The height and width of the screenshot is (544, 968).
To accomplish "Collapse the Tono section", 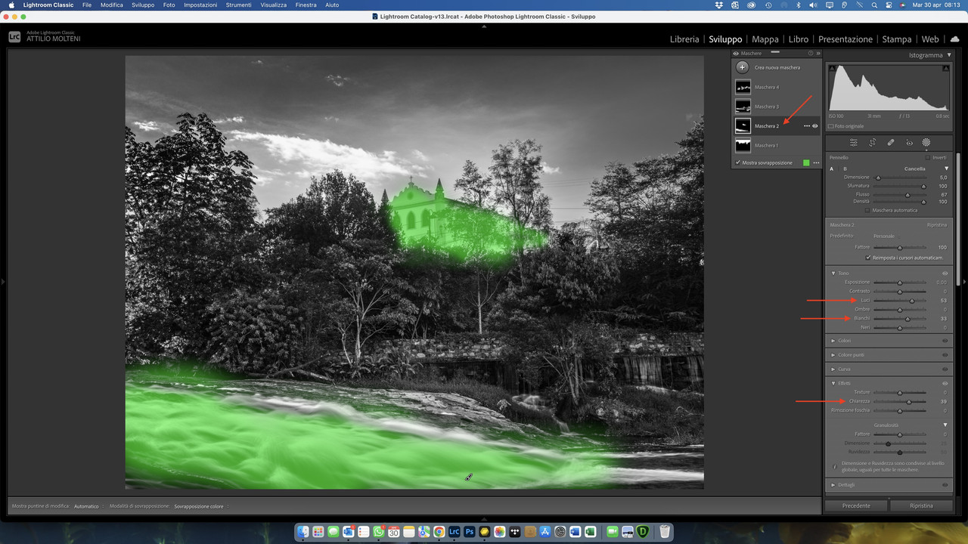I will 833,274.
